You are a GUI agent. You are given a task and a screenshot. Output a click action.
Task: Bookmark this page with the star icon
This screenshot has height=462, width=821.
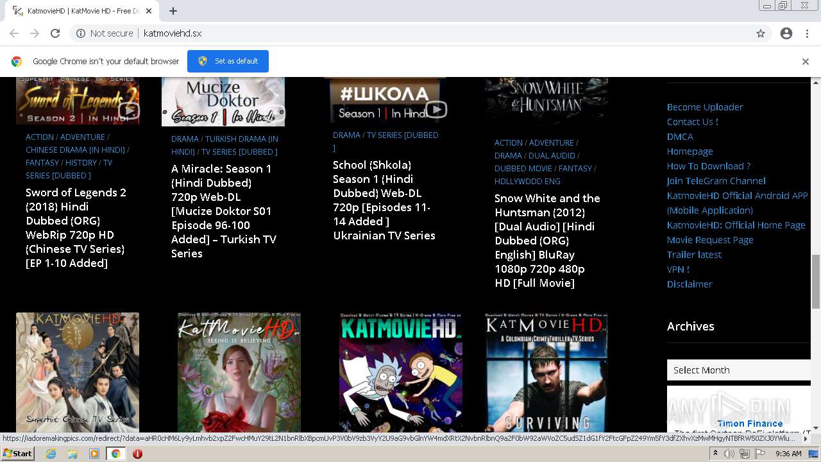(761, 33)
